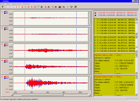Enable channel 10 toolbar button
The image size is (139, 101).
click(x=35, y=7)
